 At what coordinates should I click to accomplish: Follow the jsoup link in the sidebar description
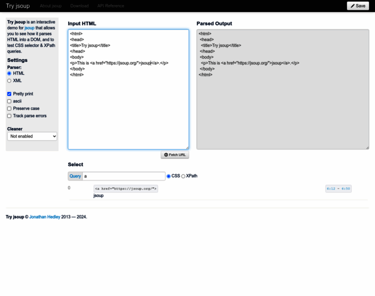(30, 28)
